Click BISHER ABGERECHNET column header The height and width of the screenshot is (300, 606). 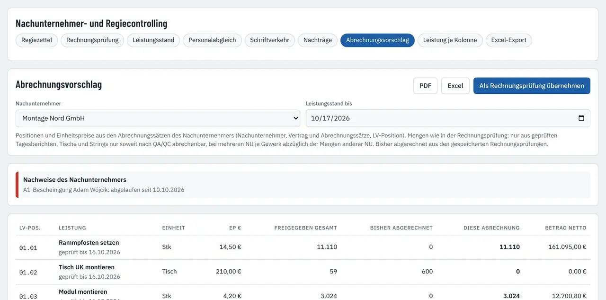click(401, 228)
